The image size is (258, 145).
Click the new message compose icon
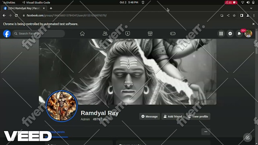pos(248,137)
